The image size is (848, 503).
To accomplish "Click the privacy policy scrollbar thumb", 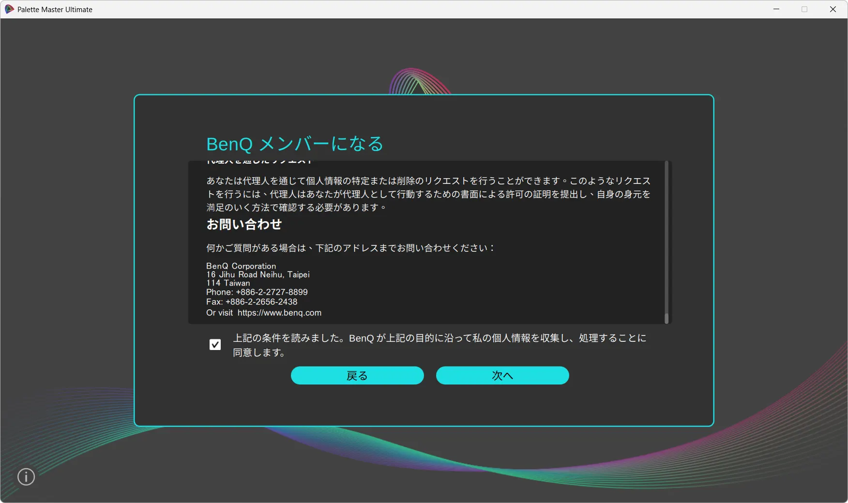I will click(x=666, y=318).
